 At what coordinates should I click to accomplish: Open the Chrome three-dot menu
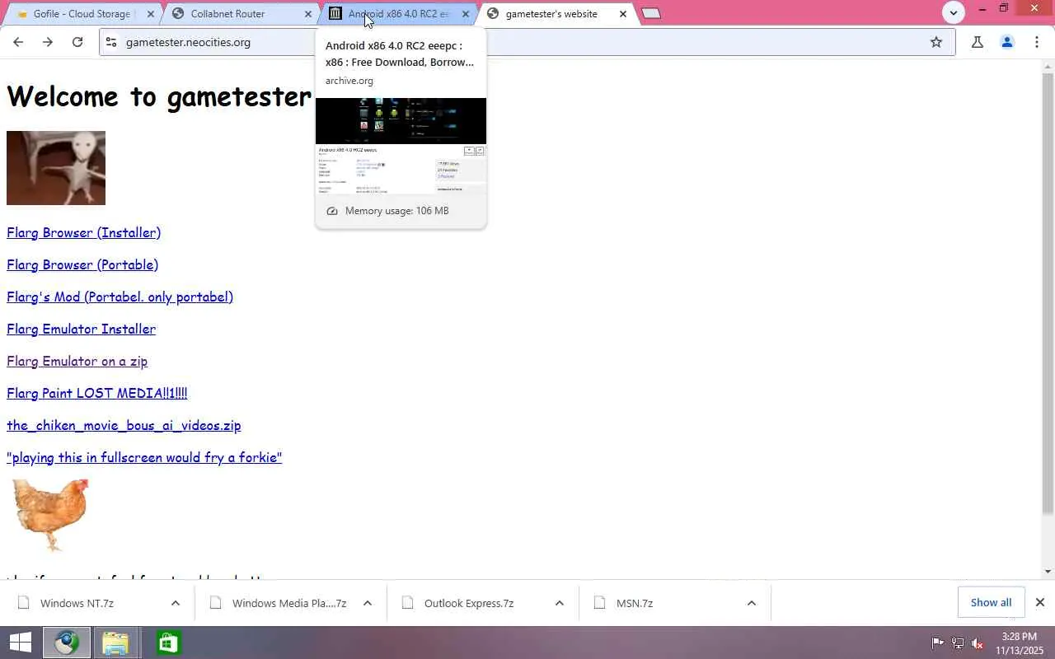1037,42
